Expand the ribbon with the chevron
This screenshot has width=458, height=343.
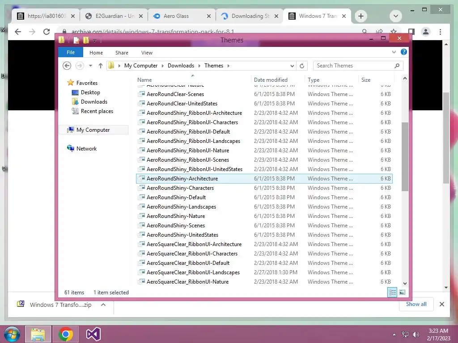point(394,52)
